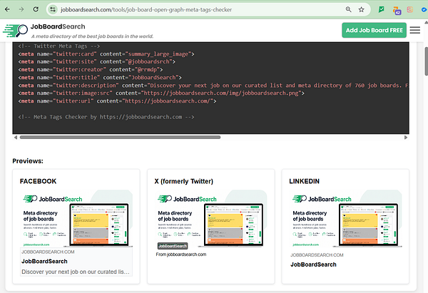
Task: Click the twitter:creator meta tag line
Action: (91, 70)
